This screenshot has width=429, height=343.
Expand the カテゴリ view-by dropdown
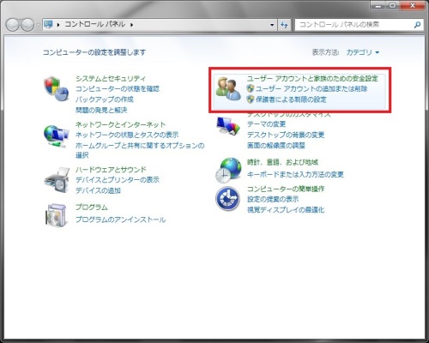click(x=363, y=52)
